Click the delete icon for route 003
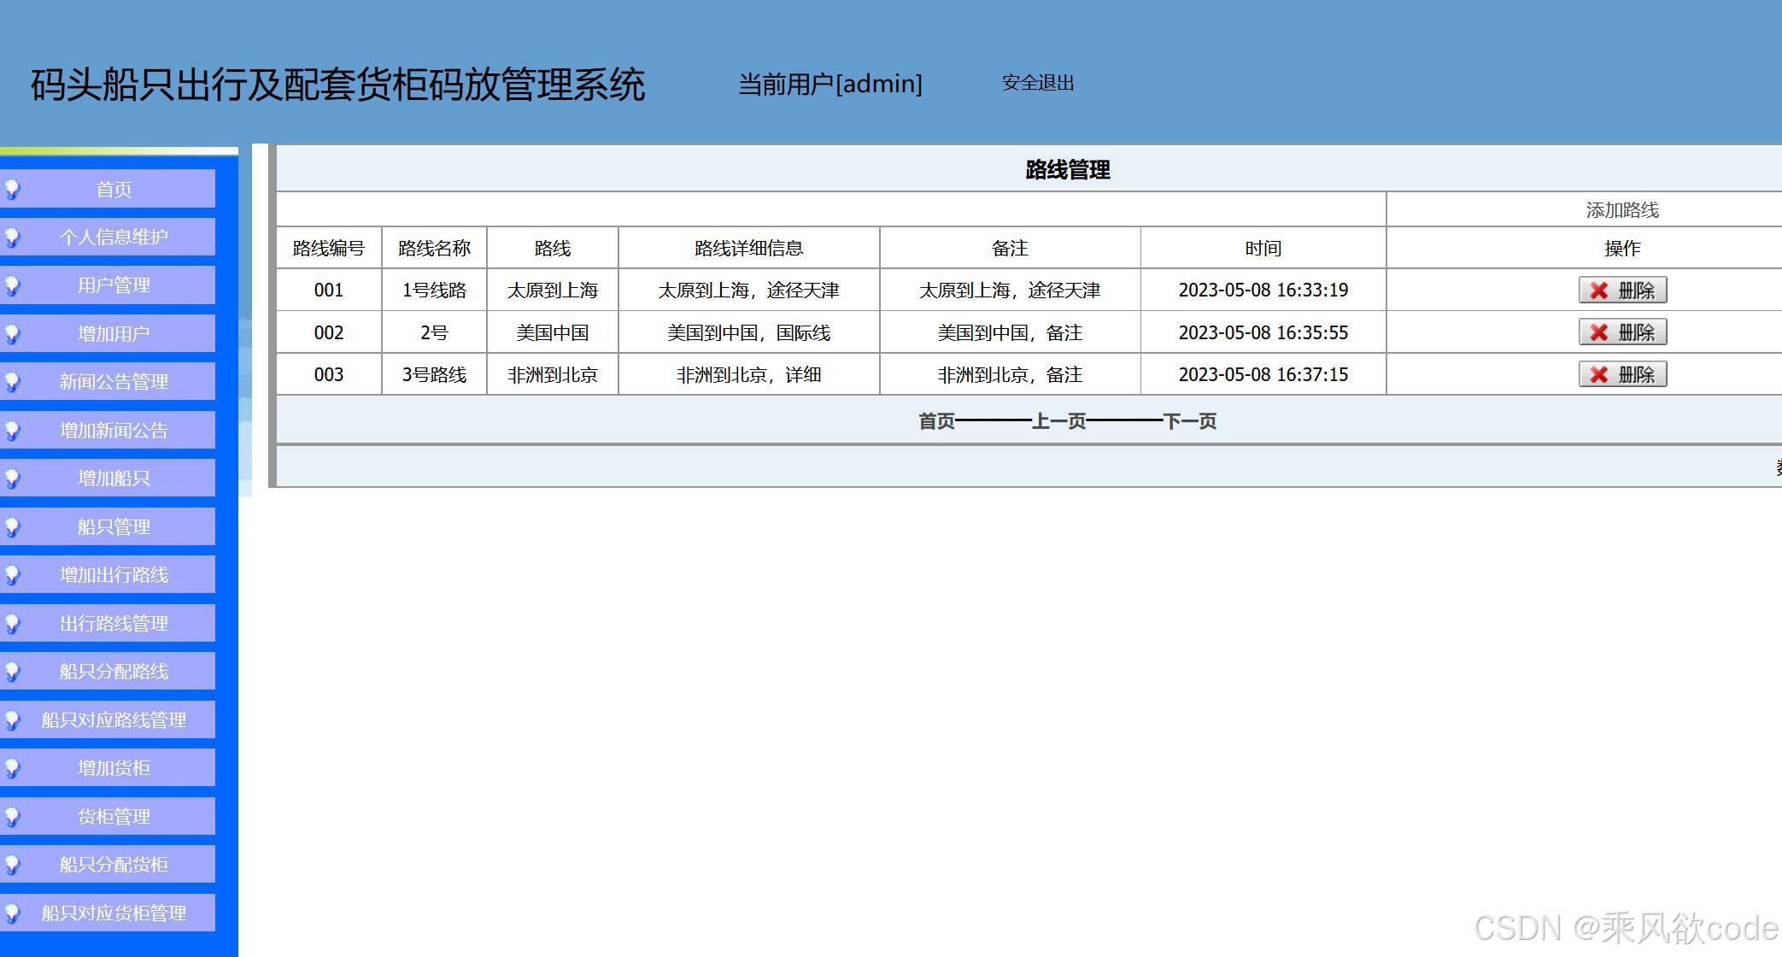 (x=1598, y=374)
